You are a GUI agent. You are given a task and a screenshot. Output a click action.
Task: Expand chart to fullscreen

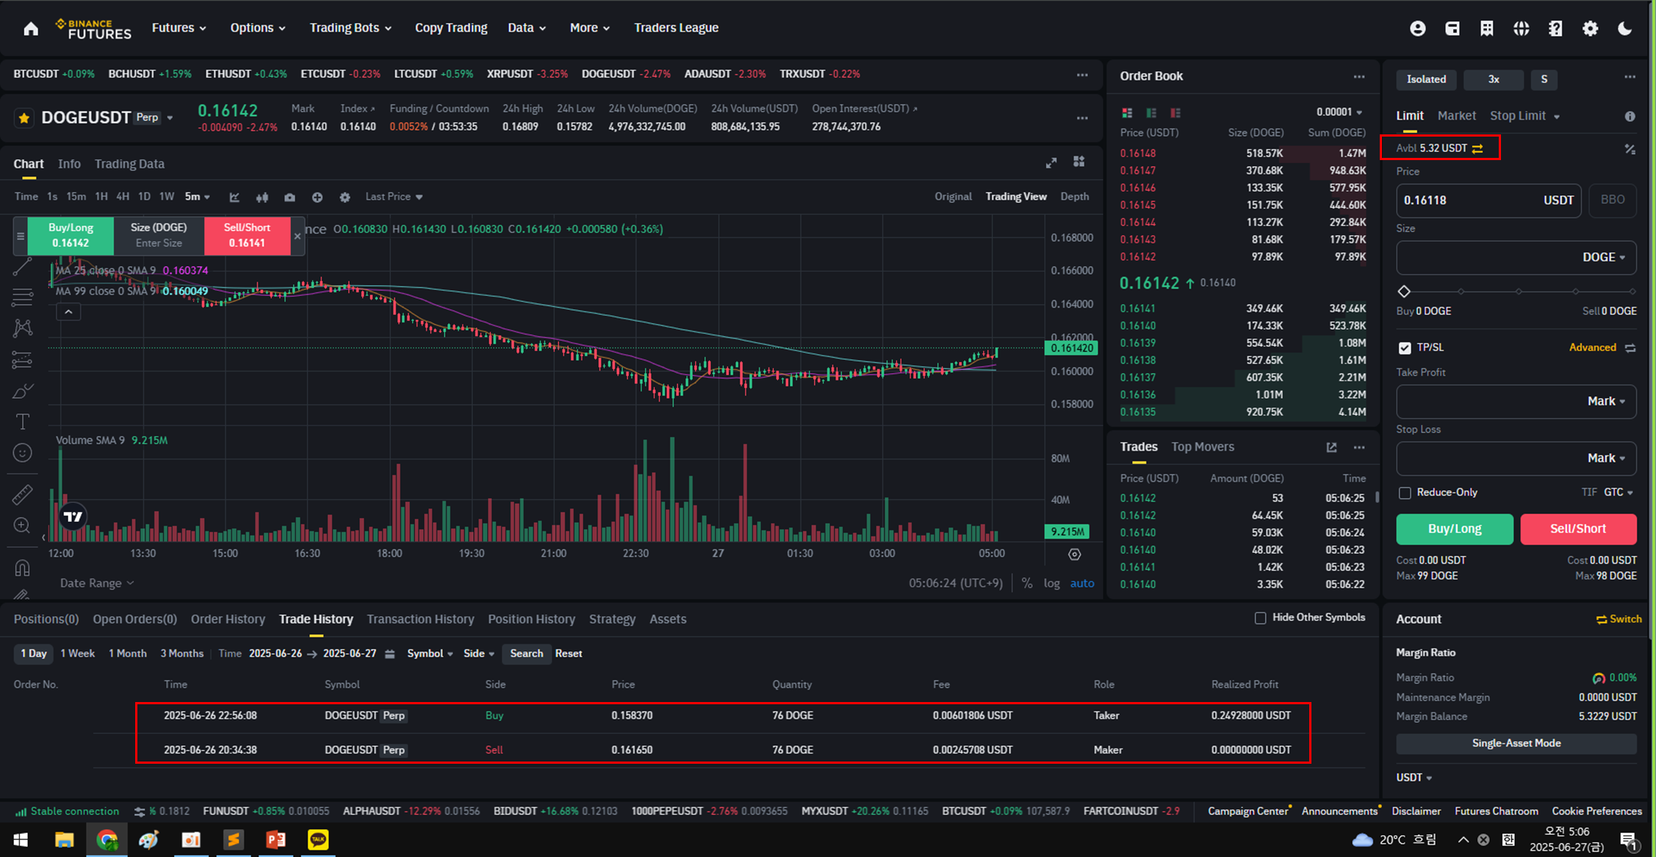[1051, 163]
